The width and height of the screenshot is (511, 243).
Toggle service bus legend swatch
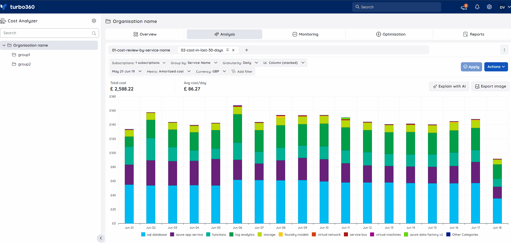(x=346, y=235)
